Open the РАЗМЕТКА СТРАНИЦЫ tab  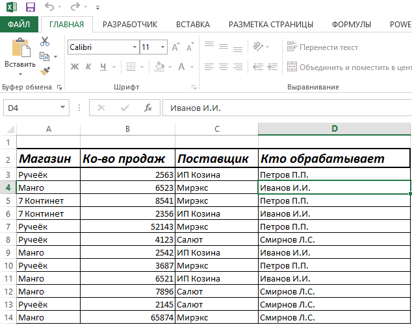pyautogui.click(x=271, y=25)
